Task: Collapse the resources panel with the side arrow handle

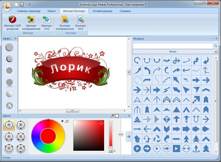Action: (128, 136)
